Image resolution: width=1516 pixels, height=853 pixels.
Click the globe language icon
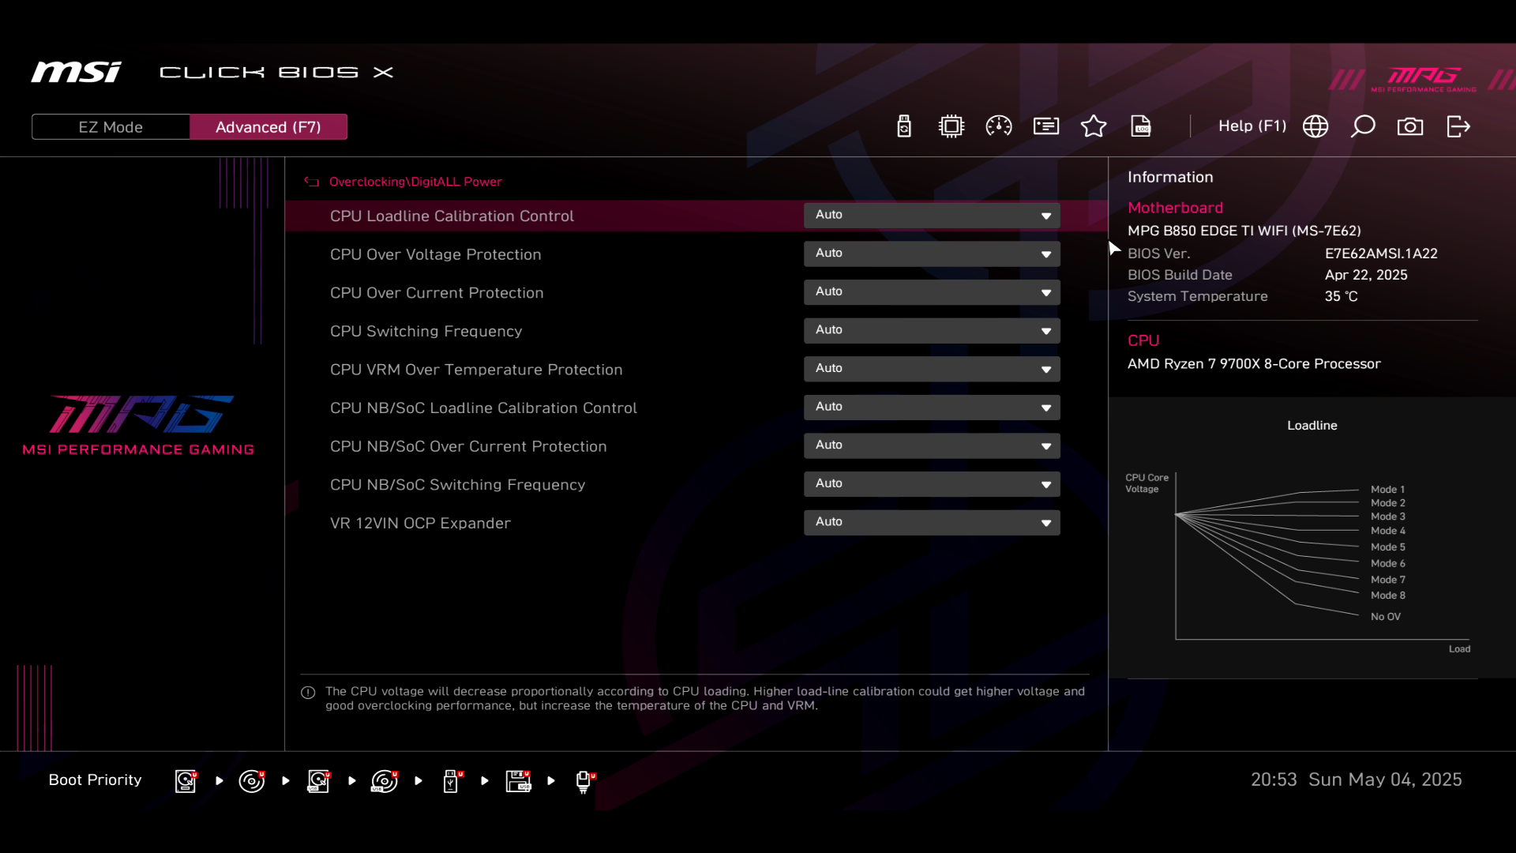tap(1315, 126)
